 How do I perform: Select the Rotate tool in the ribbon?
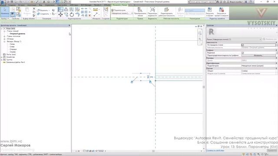pos(72,14)
